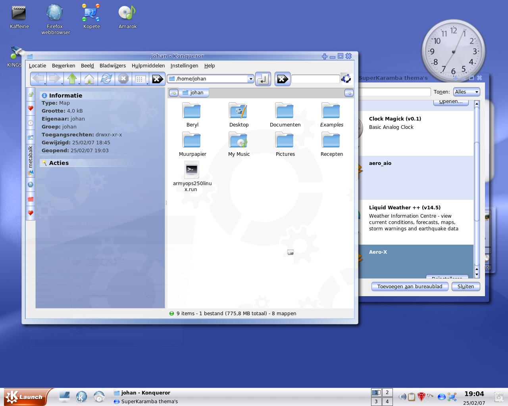508x406 pixels.
Task: Open the Tonen Alles dropdown
Action: pos(466,92)
